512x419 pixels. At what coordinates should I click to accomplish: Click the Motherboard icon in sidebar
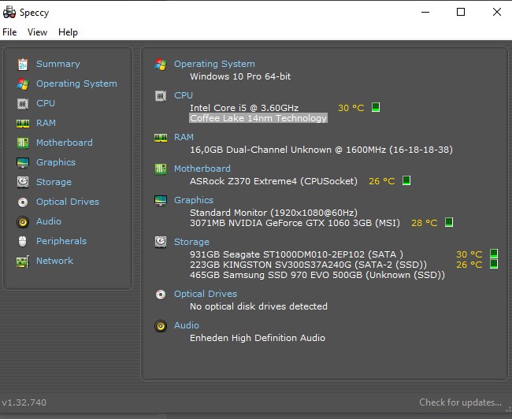(23, 143)
